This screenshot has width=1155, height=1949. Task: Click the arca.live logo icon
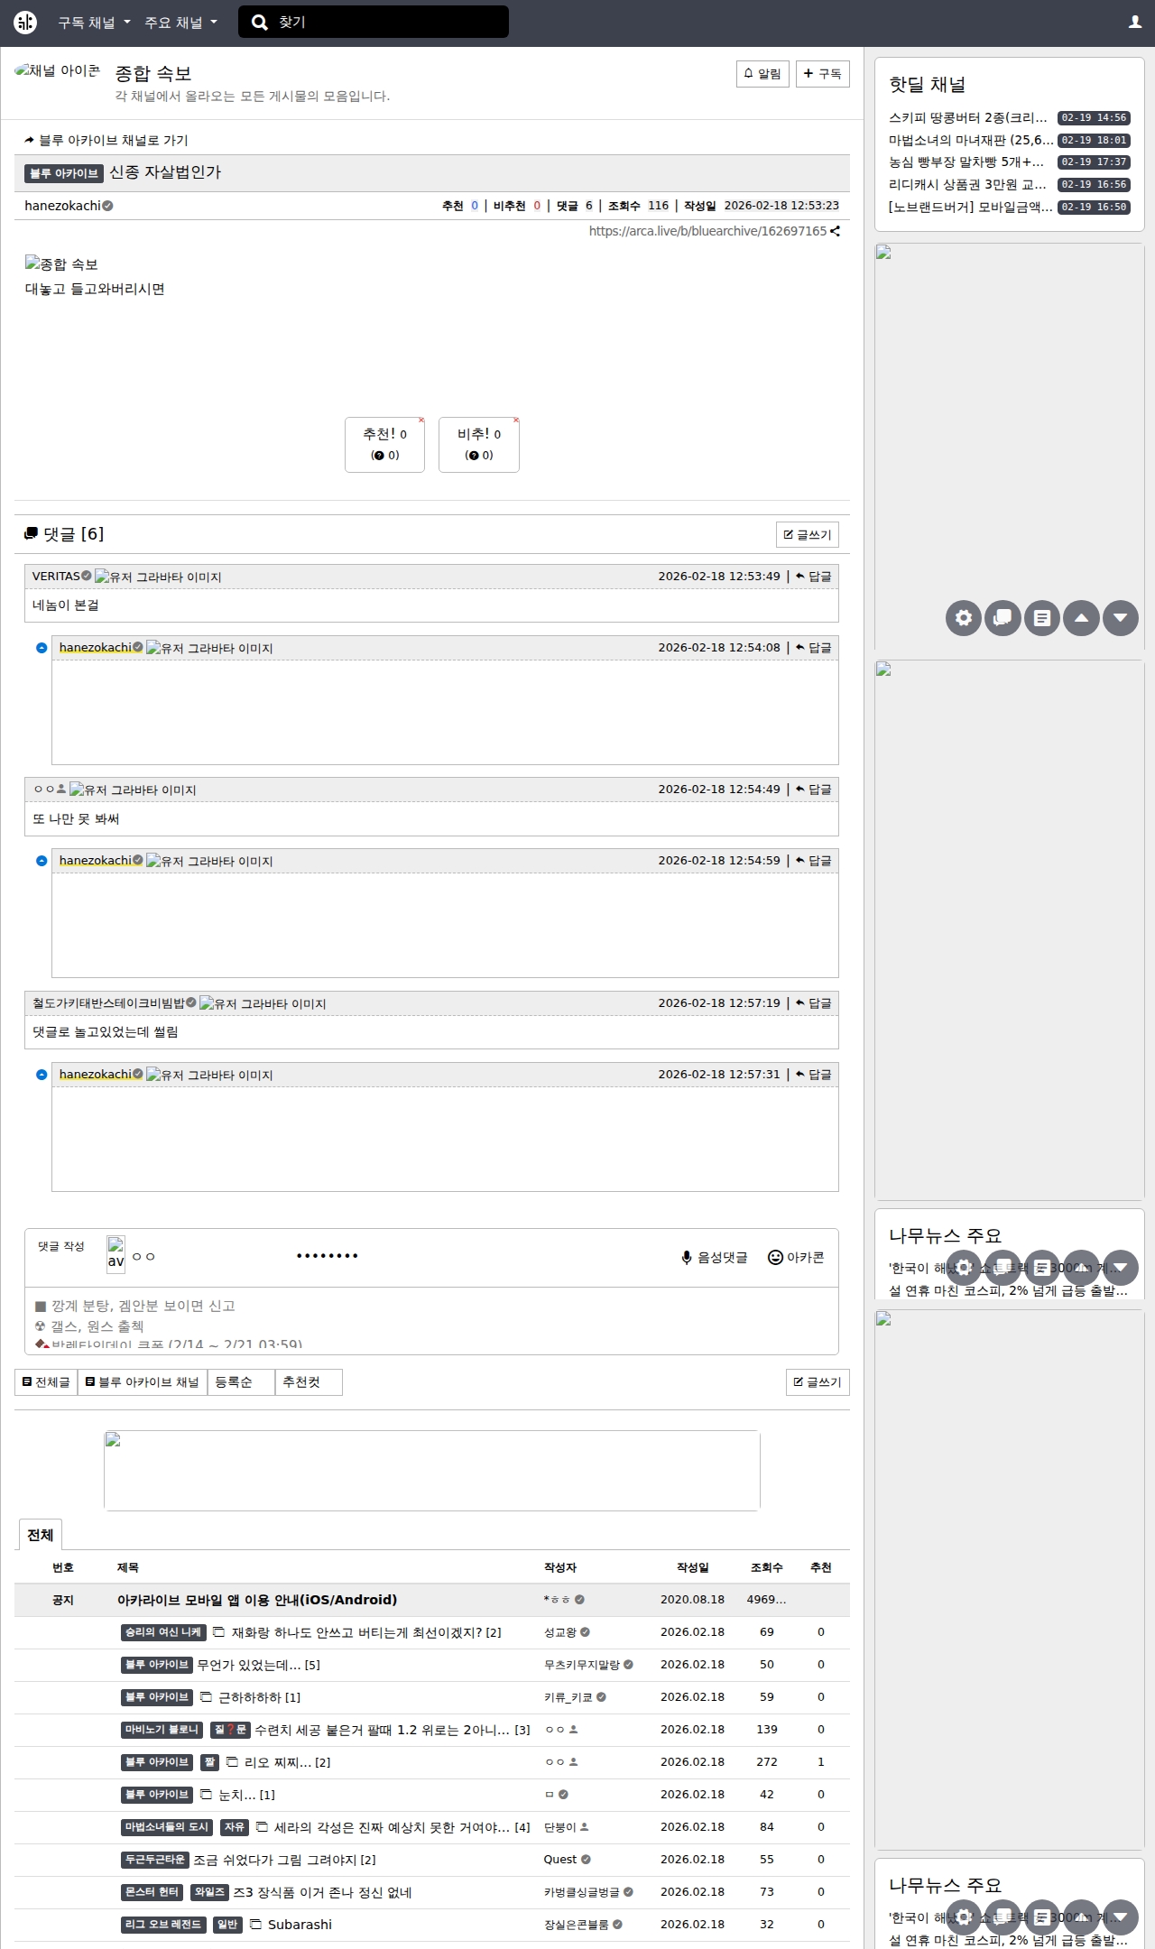click(25, 23)
